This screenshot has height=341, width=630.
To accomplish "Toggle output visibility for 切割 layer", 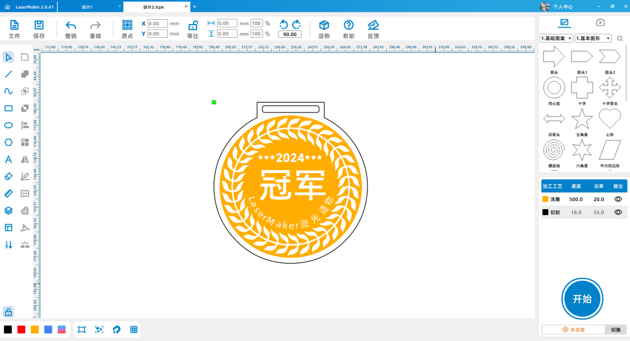I will [x=618, y=213].
